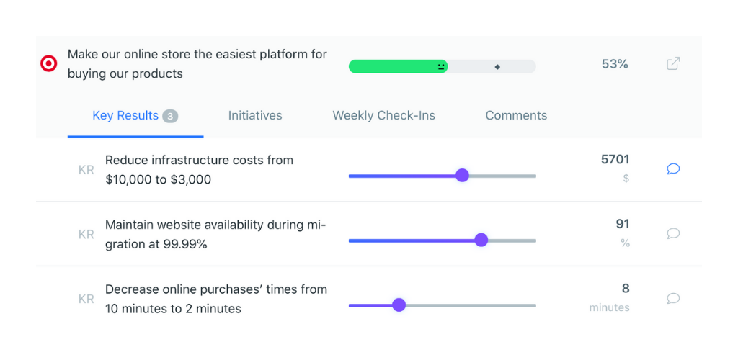Open comments for website availability key result
The height and width of the screenshot is (360, 738).
tap(673, 233)
